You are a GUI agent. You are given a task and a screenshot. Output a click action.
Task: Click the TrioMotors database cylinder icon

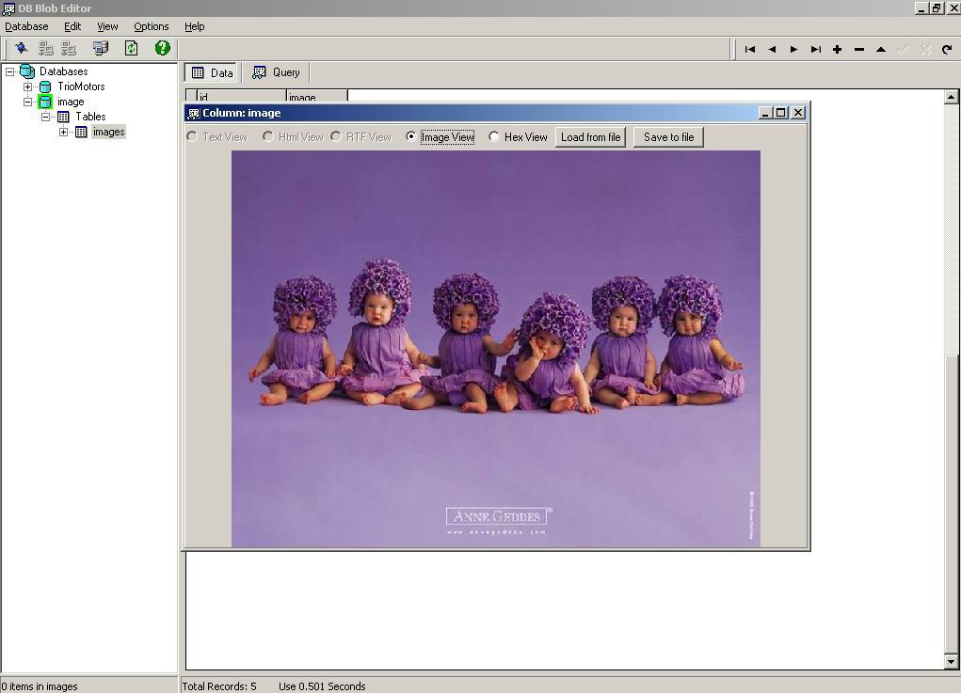[x=45, y=87]
